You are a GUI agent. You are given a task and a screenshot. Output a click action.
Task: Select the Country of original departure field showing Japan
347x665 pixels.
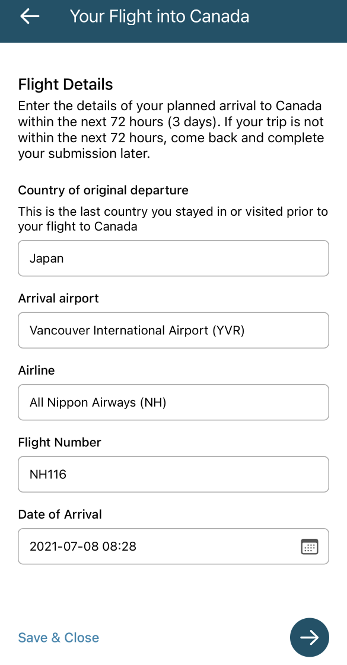[173, 258]
